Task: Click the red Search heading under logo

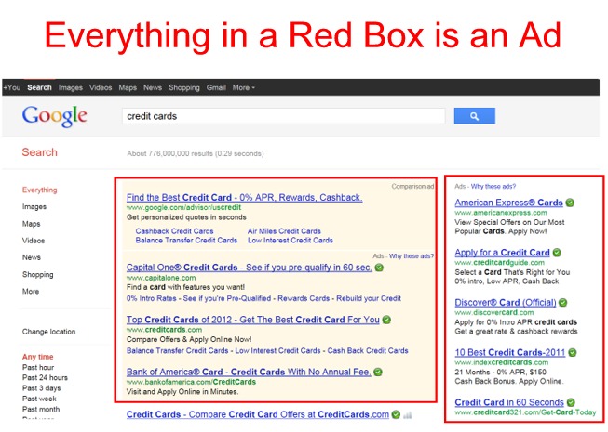Action: coord(39,152)
